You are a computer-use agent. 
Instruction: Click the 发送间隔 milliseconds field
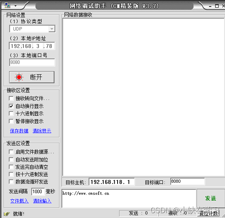38,192
